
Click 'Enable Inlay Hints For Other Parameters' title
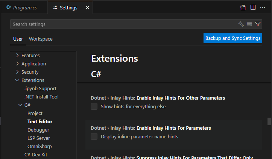tap(181, 98)
